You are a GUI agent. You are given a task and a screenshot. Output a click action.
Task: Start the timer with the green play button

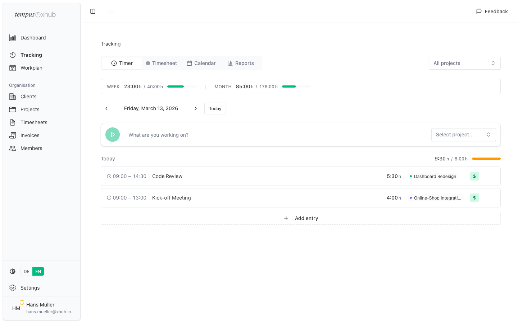pyautogui.click(x=113, y=135)
